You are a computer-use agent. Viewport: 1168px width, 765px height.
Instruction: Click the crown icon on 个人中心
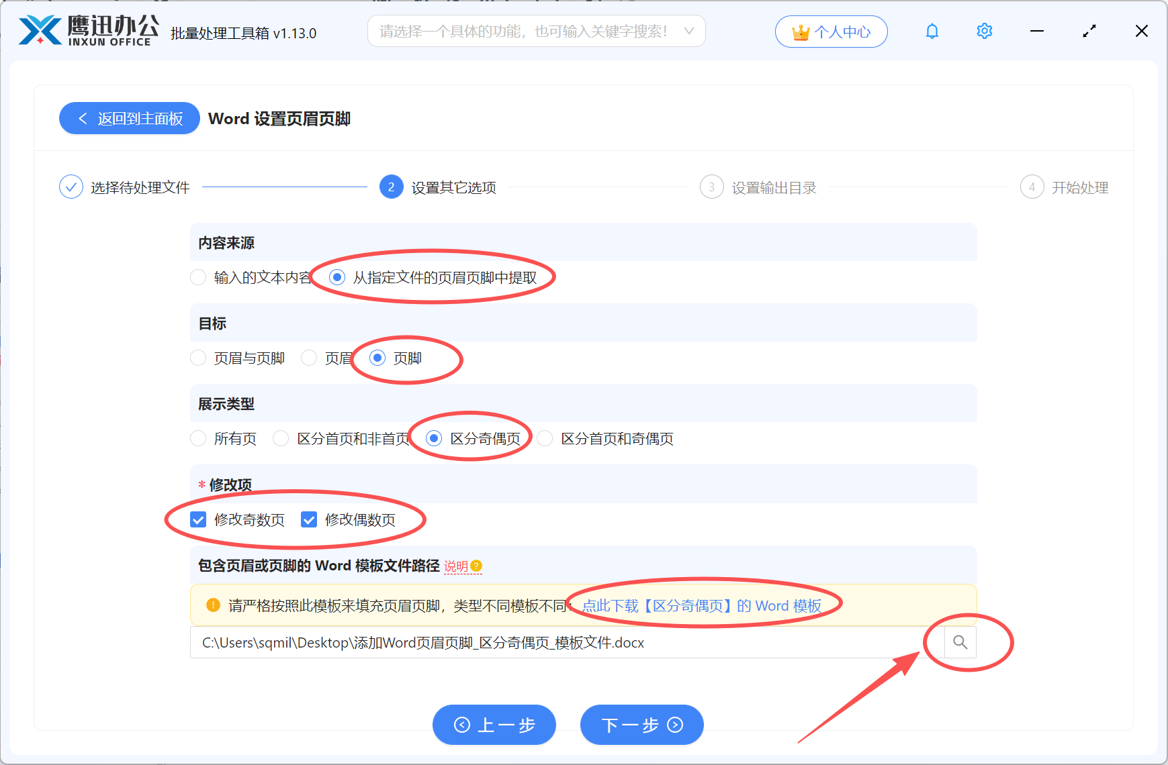(801, 31)
